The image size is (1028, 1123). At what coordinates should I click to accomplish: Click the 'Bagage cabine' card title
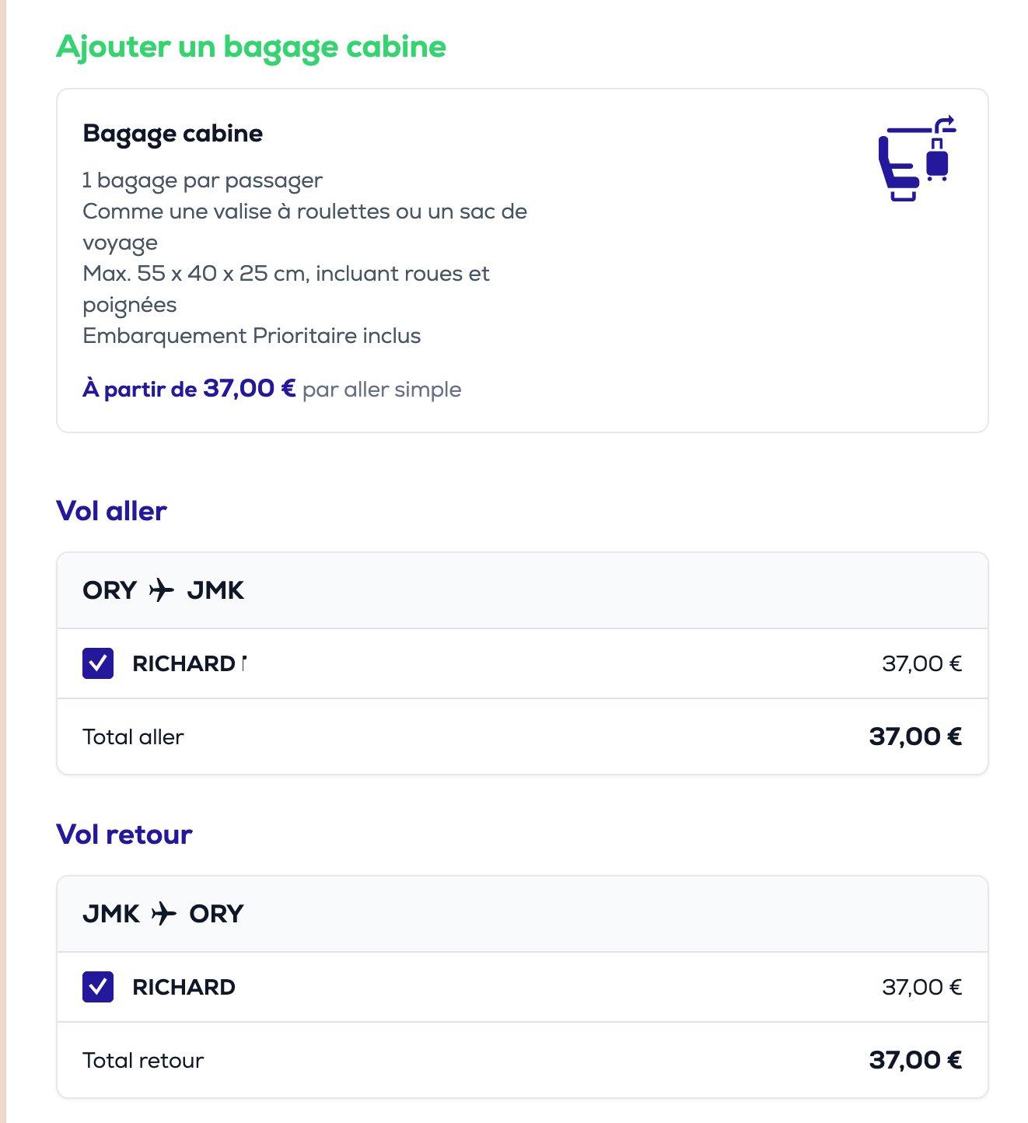click(173, 134)
